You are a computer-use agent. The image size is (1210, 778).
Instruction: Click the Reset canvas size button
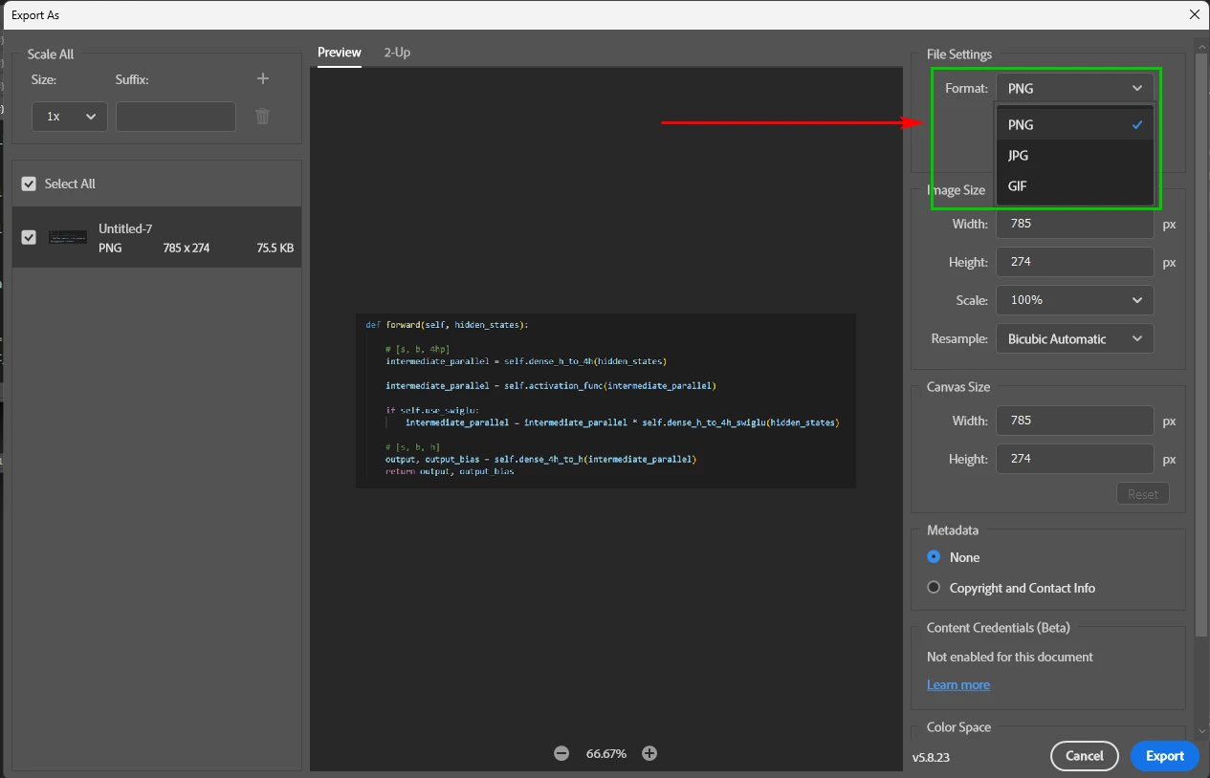tap(1143, 494)
